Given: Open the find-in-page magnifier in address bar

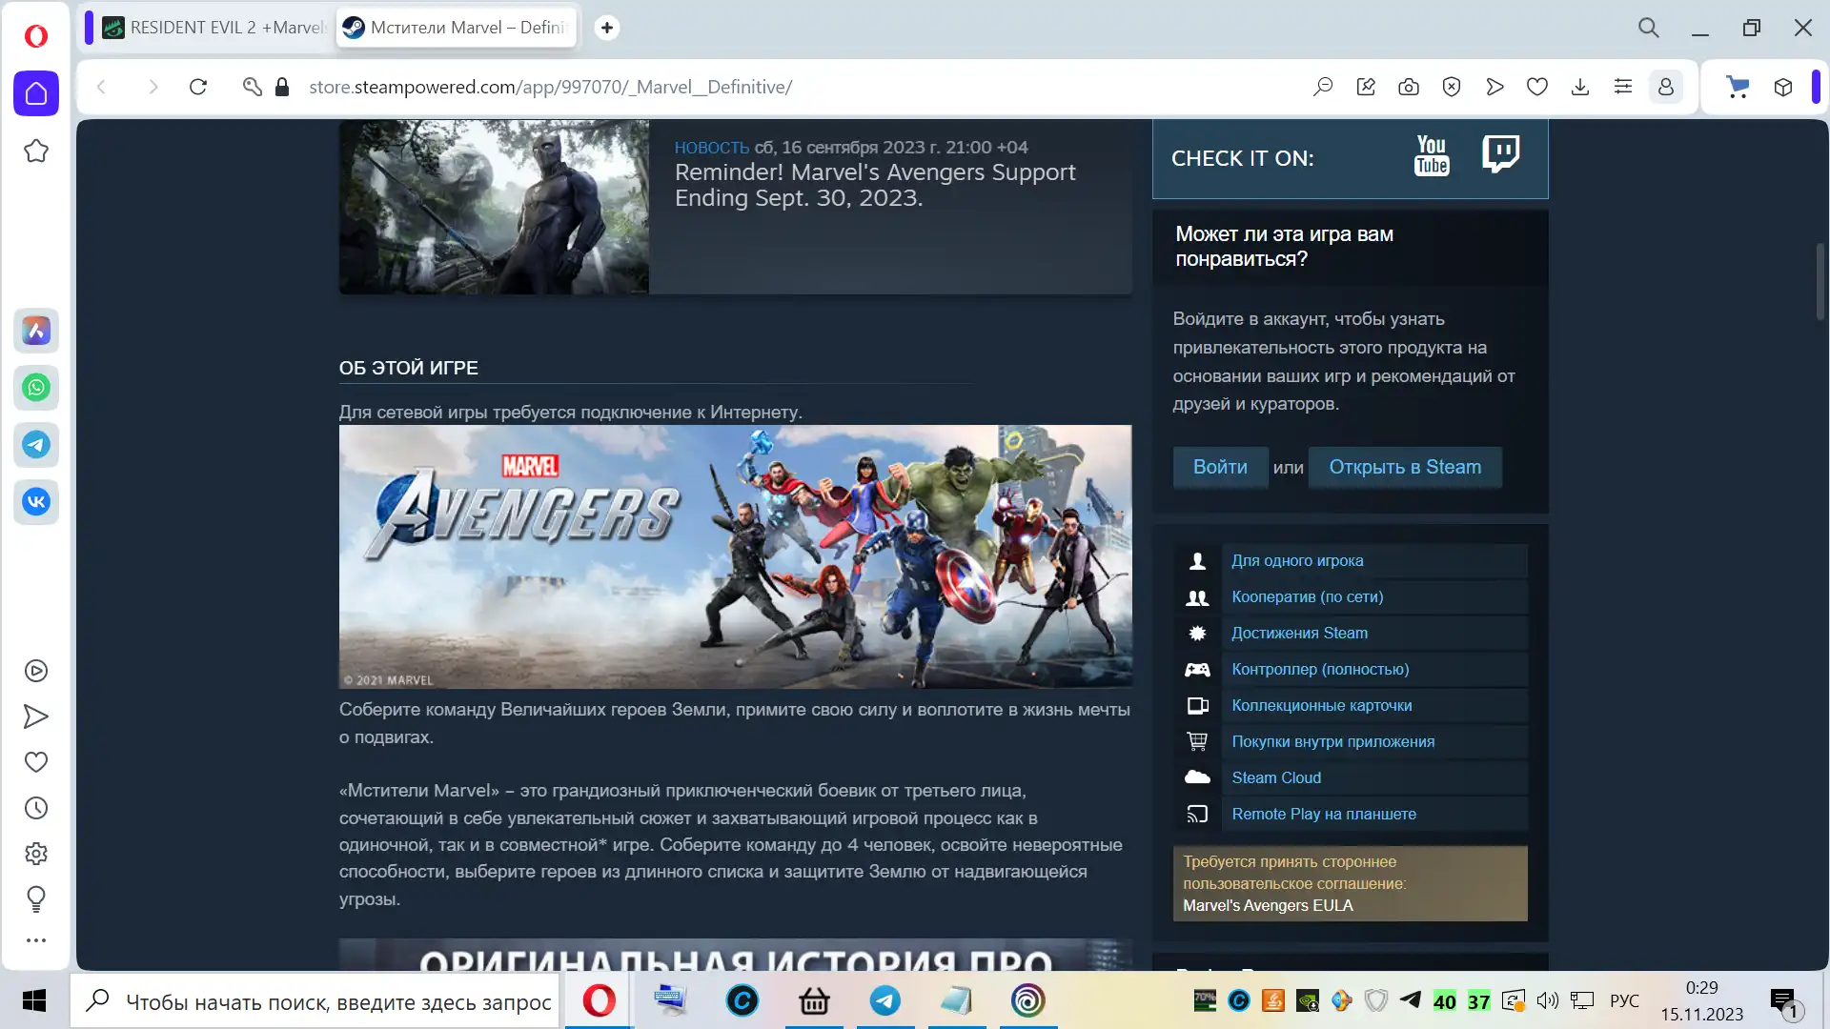Looking at the screenshot, I should [1323, 87].
